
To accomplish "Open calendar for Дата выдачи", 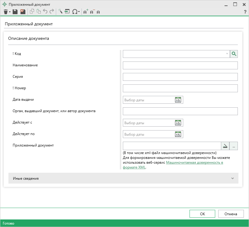I will coord(178,100).
